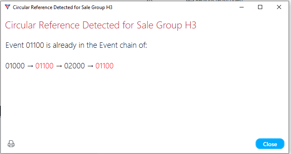Image resolution: width=291 pixels, height=154 pixels.
Task: Click the large red dialog heading
Action: (100, 25)
